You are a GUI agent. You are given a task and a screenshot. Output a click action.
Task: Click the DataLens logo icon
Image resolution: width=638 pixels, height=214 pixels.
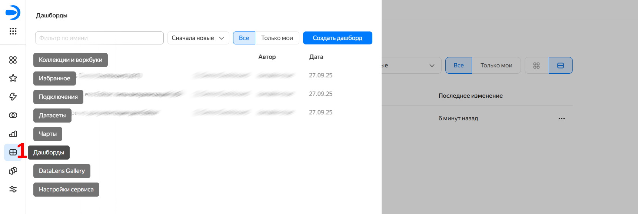coord(13,13)
